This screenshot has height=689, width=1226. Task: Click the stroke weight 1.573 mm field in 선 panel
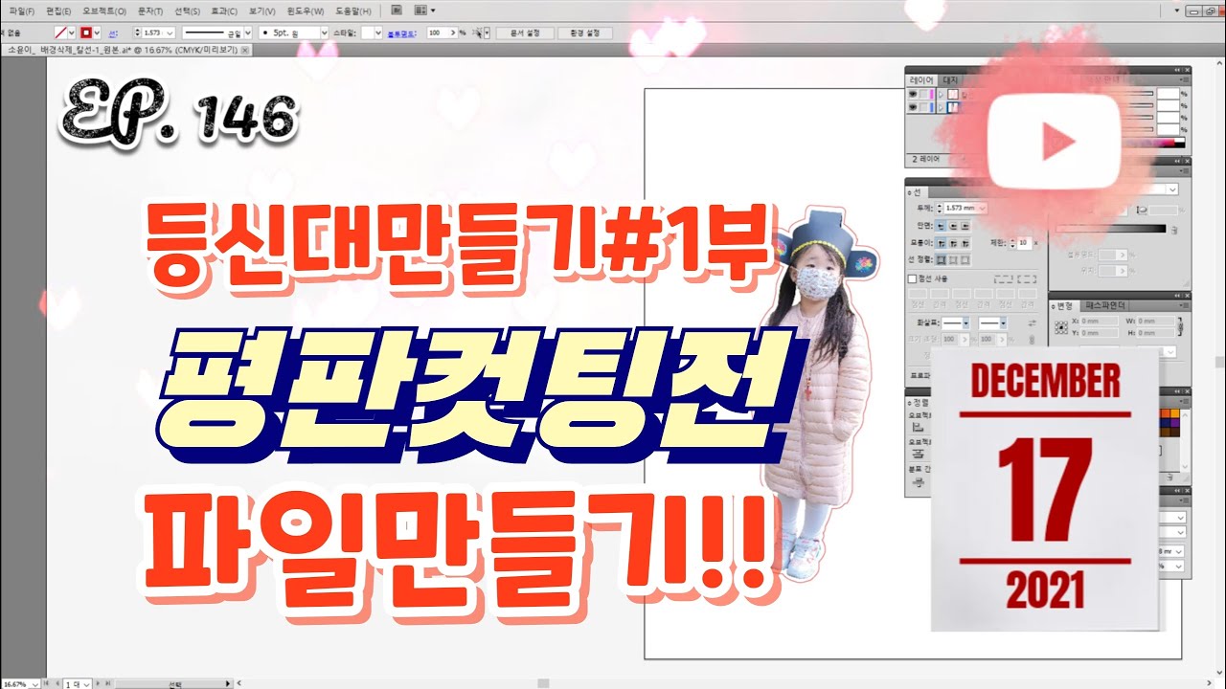pos(962,208)
